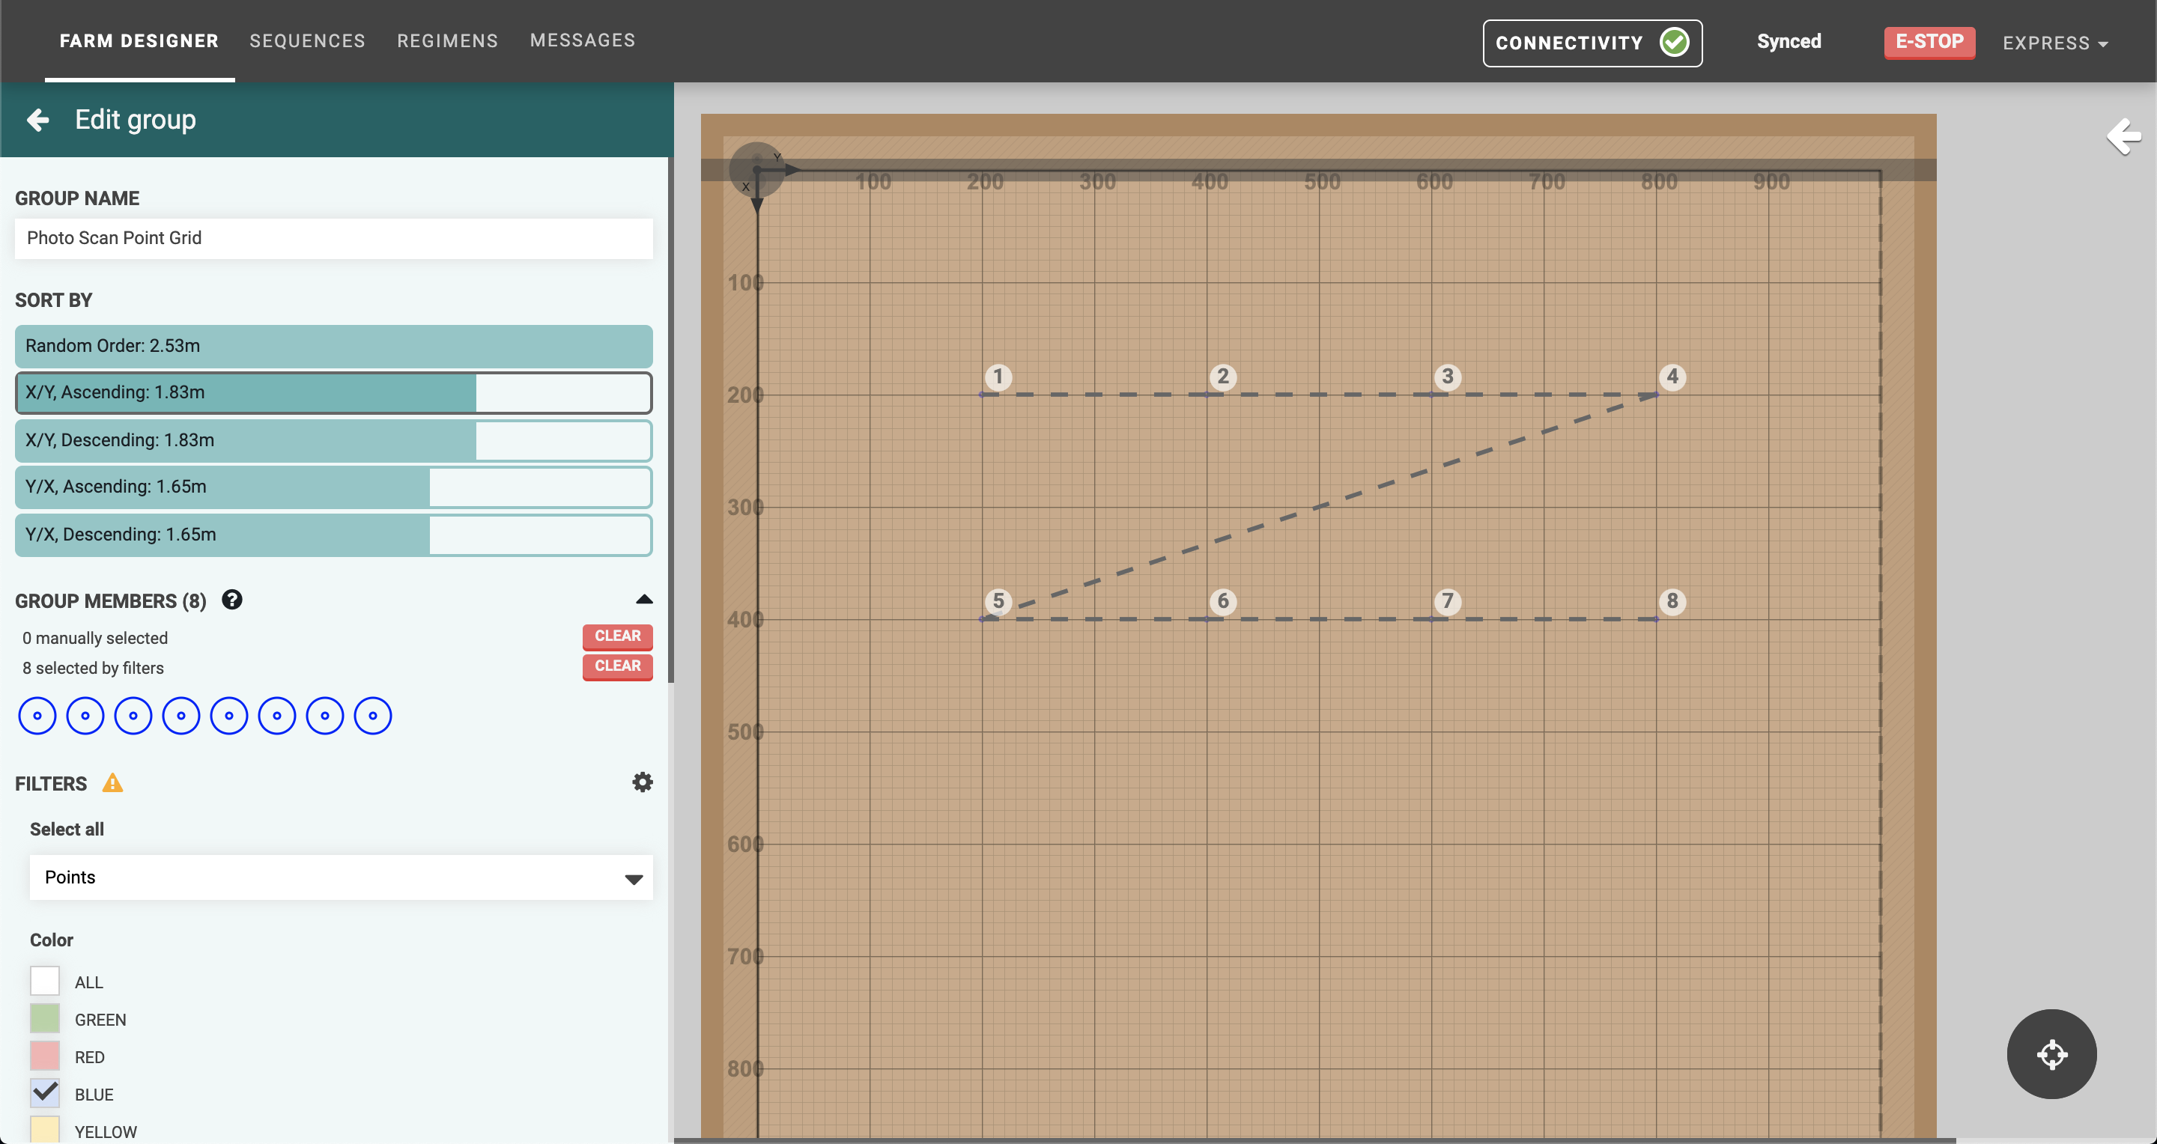Open the filters settings gear
Viewport: 2157px width, 1144px height.
click(641, 782)
